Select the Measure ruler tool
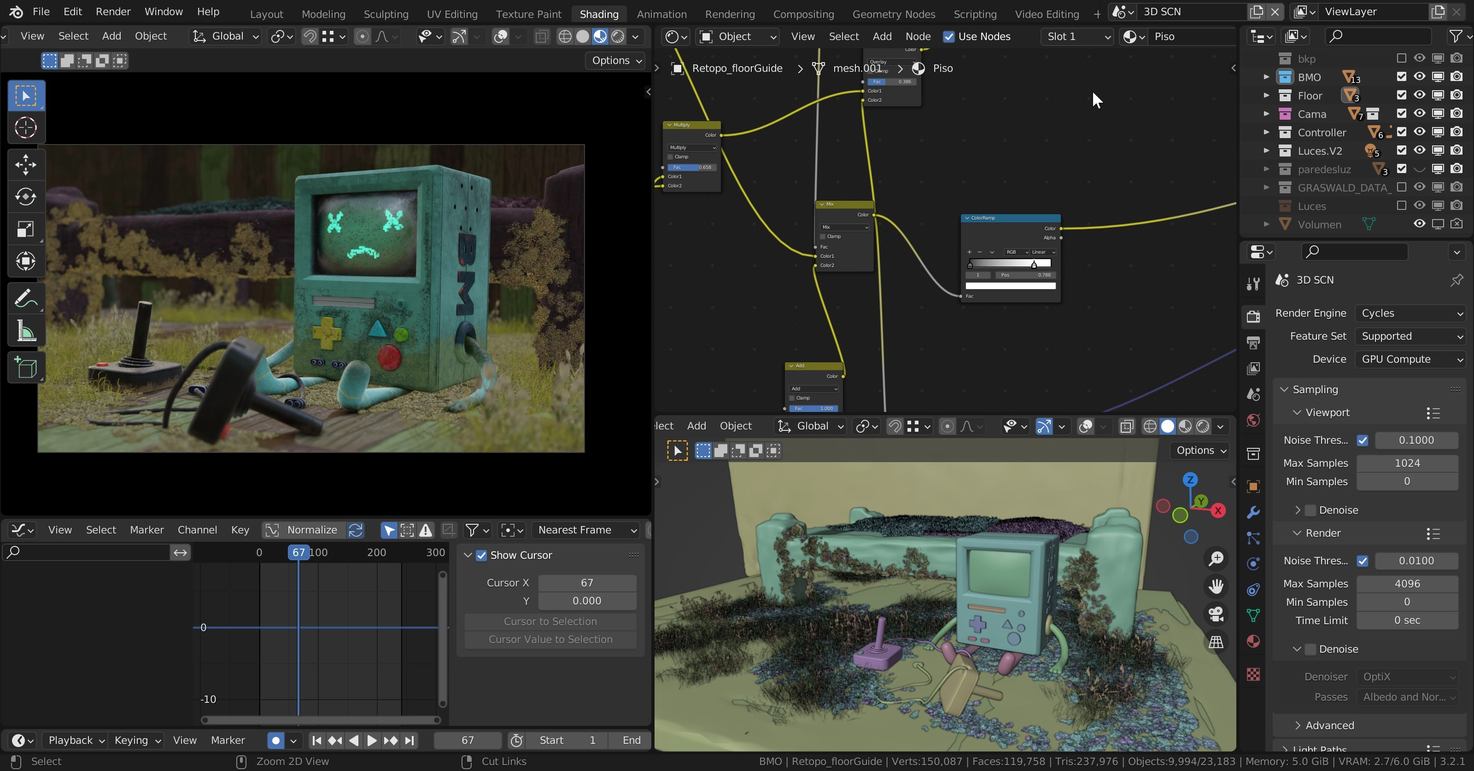 (x=26, y=331)
